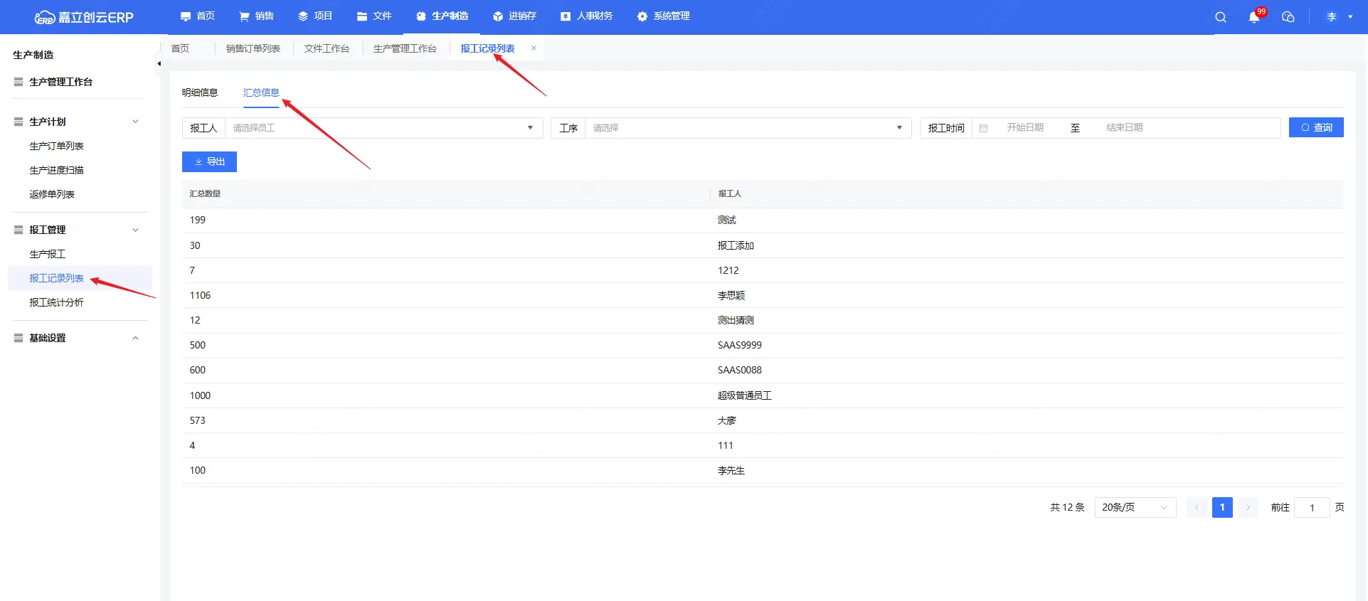
Task: Click the 查询 search button
Action: (1315, 127)
